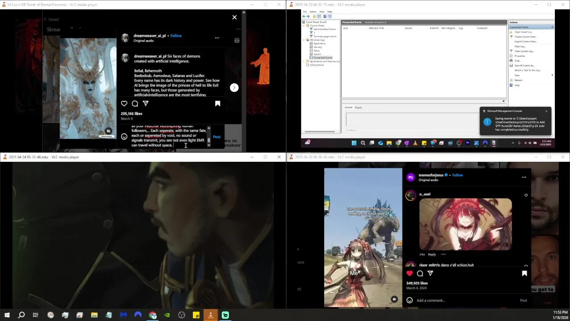Toggle bookmark on dreamweaver_ai_pl post

pos(218,103)
